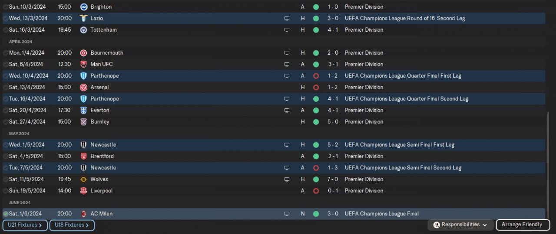Click the TV icon on the AC Milan fixture
The image size is (556, 234).
[287, 214]
